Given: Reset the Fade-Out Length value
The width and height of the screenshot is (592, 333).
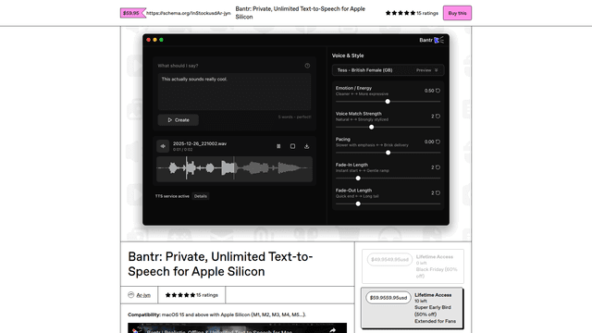Looking at the screenshot, I should point(438,193).
